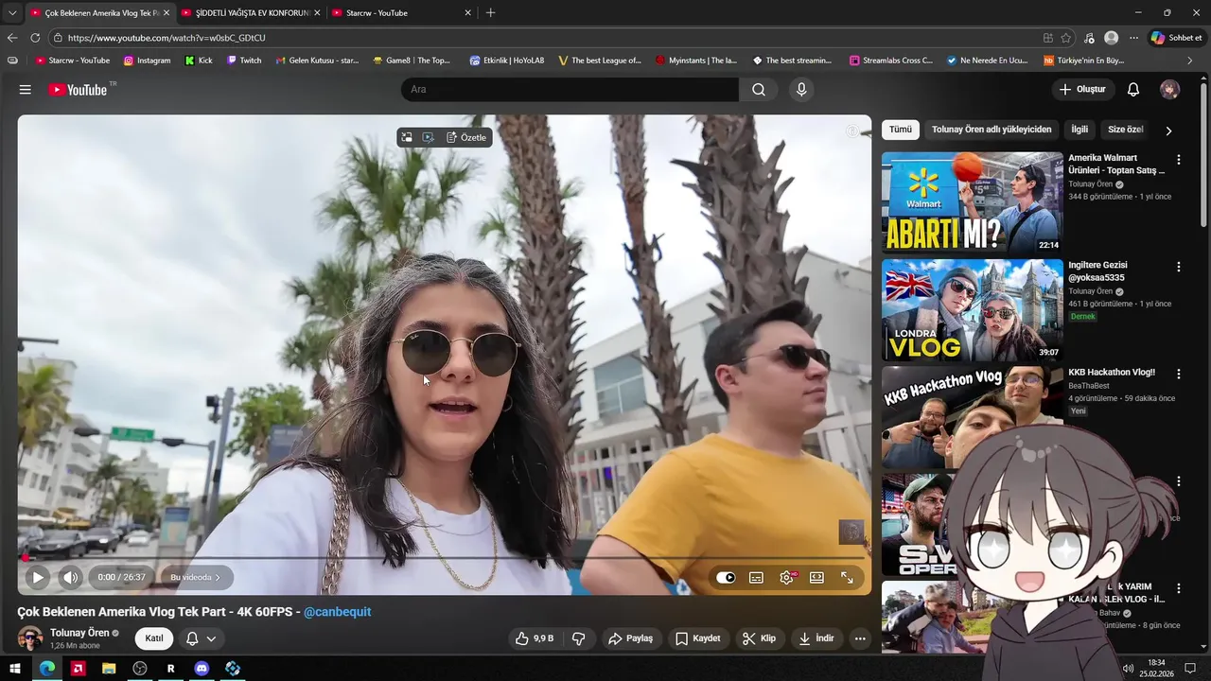Open more actions under the video

pos(860,638)
